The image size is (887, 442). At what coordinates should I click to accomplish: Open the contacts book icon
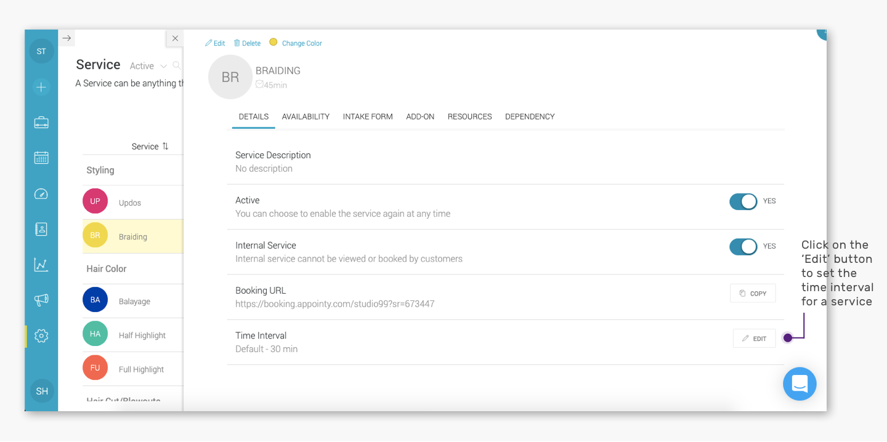pyautogui.click(x=41, y=230)
